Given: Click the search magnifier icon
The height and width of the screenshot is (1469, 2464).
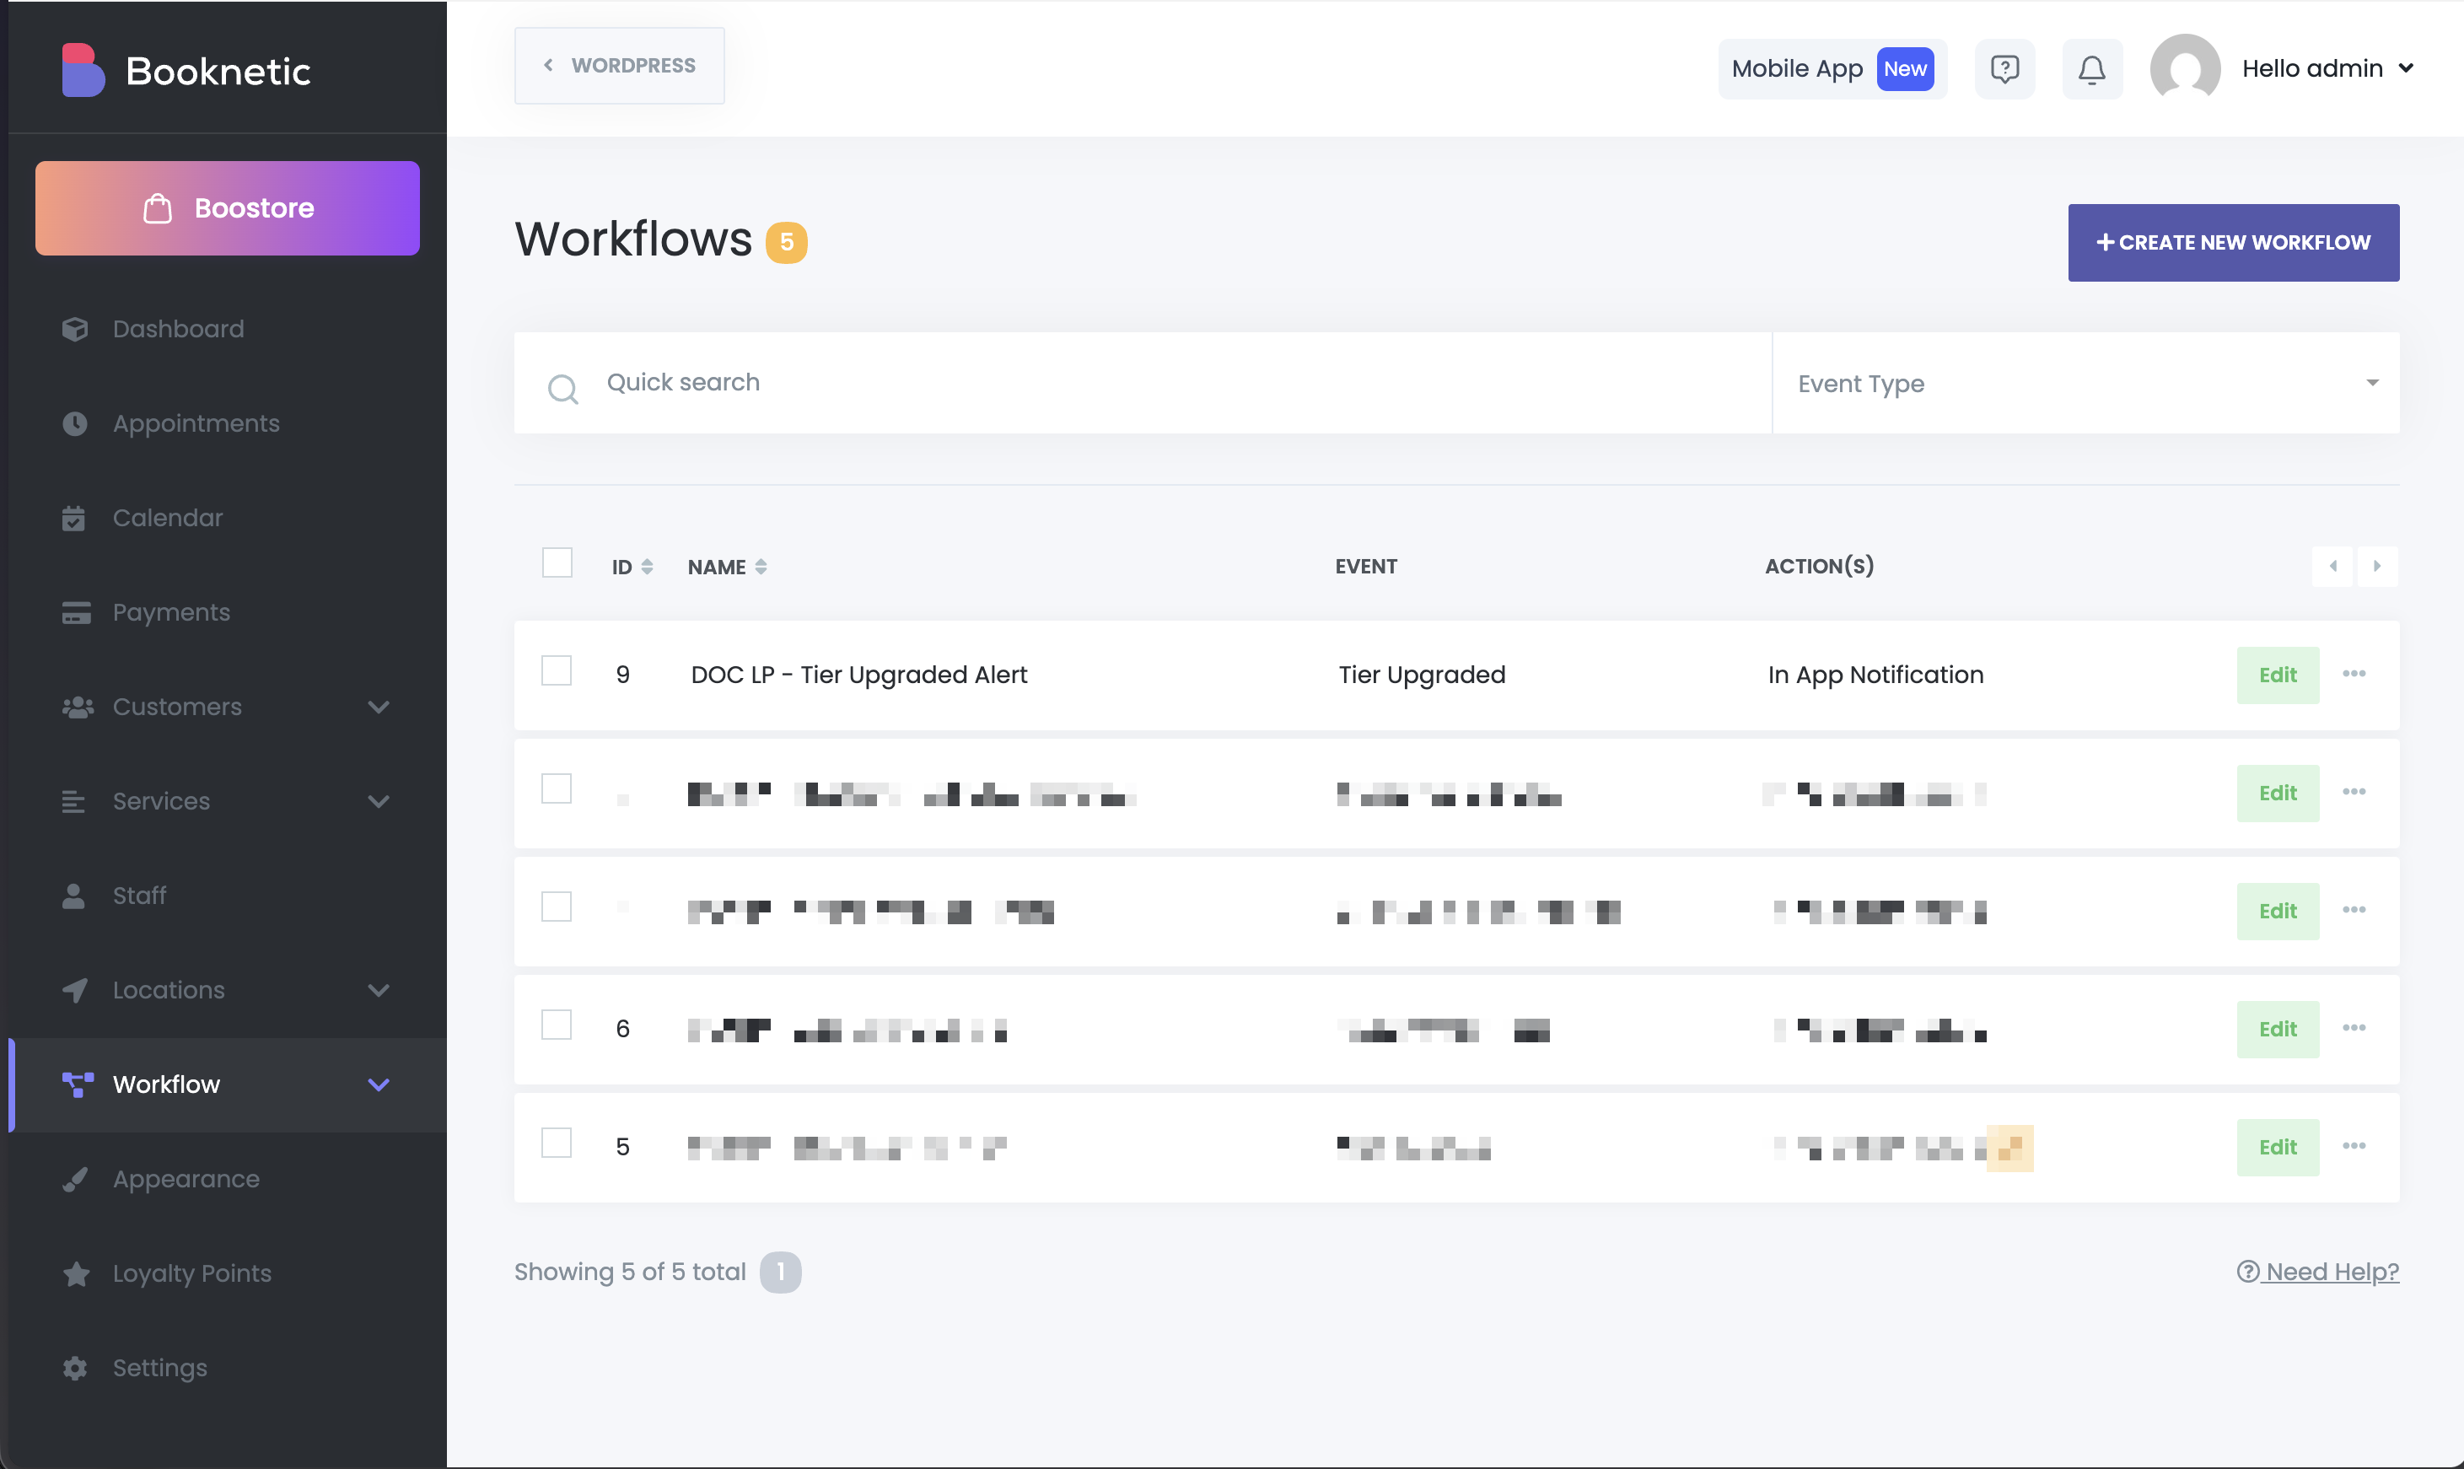Looking at the screenshot, I should (562, 389).
